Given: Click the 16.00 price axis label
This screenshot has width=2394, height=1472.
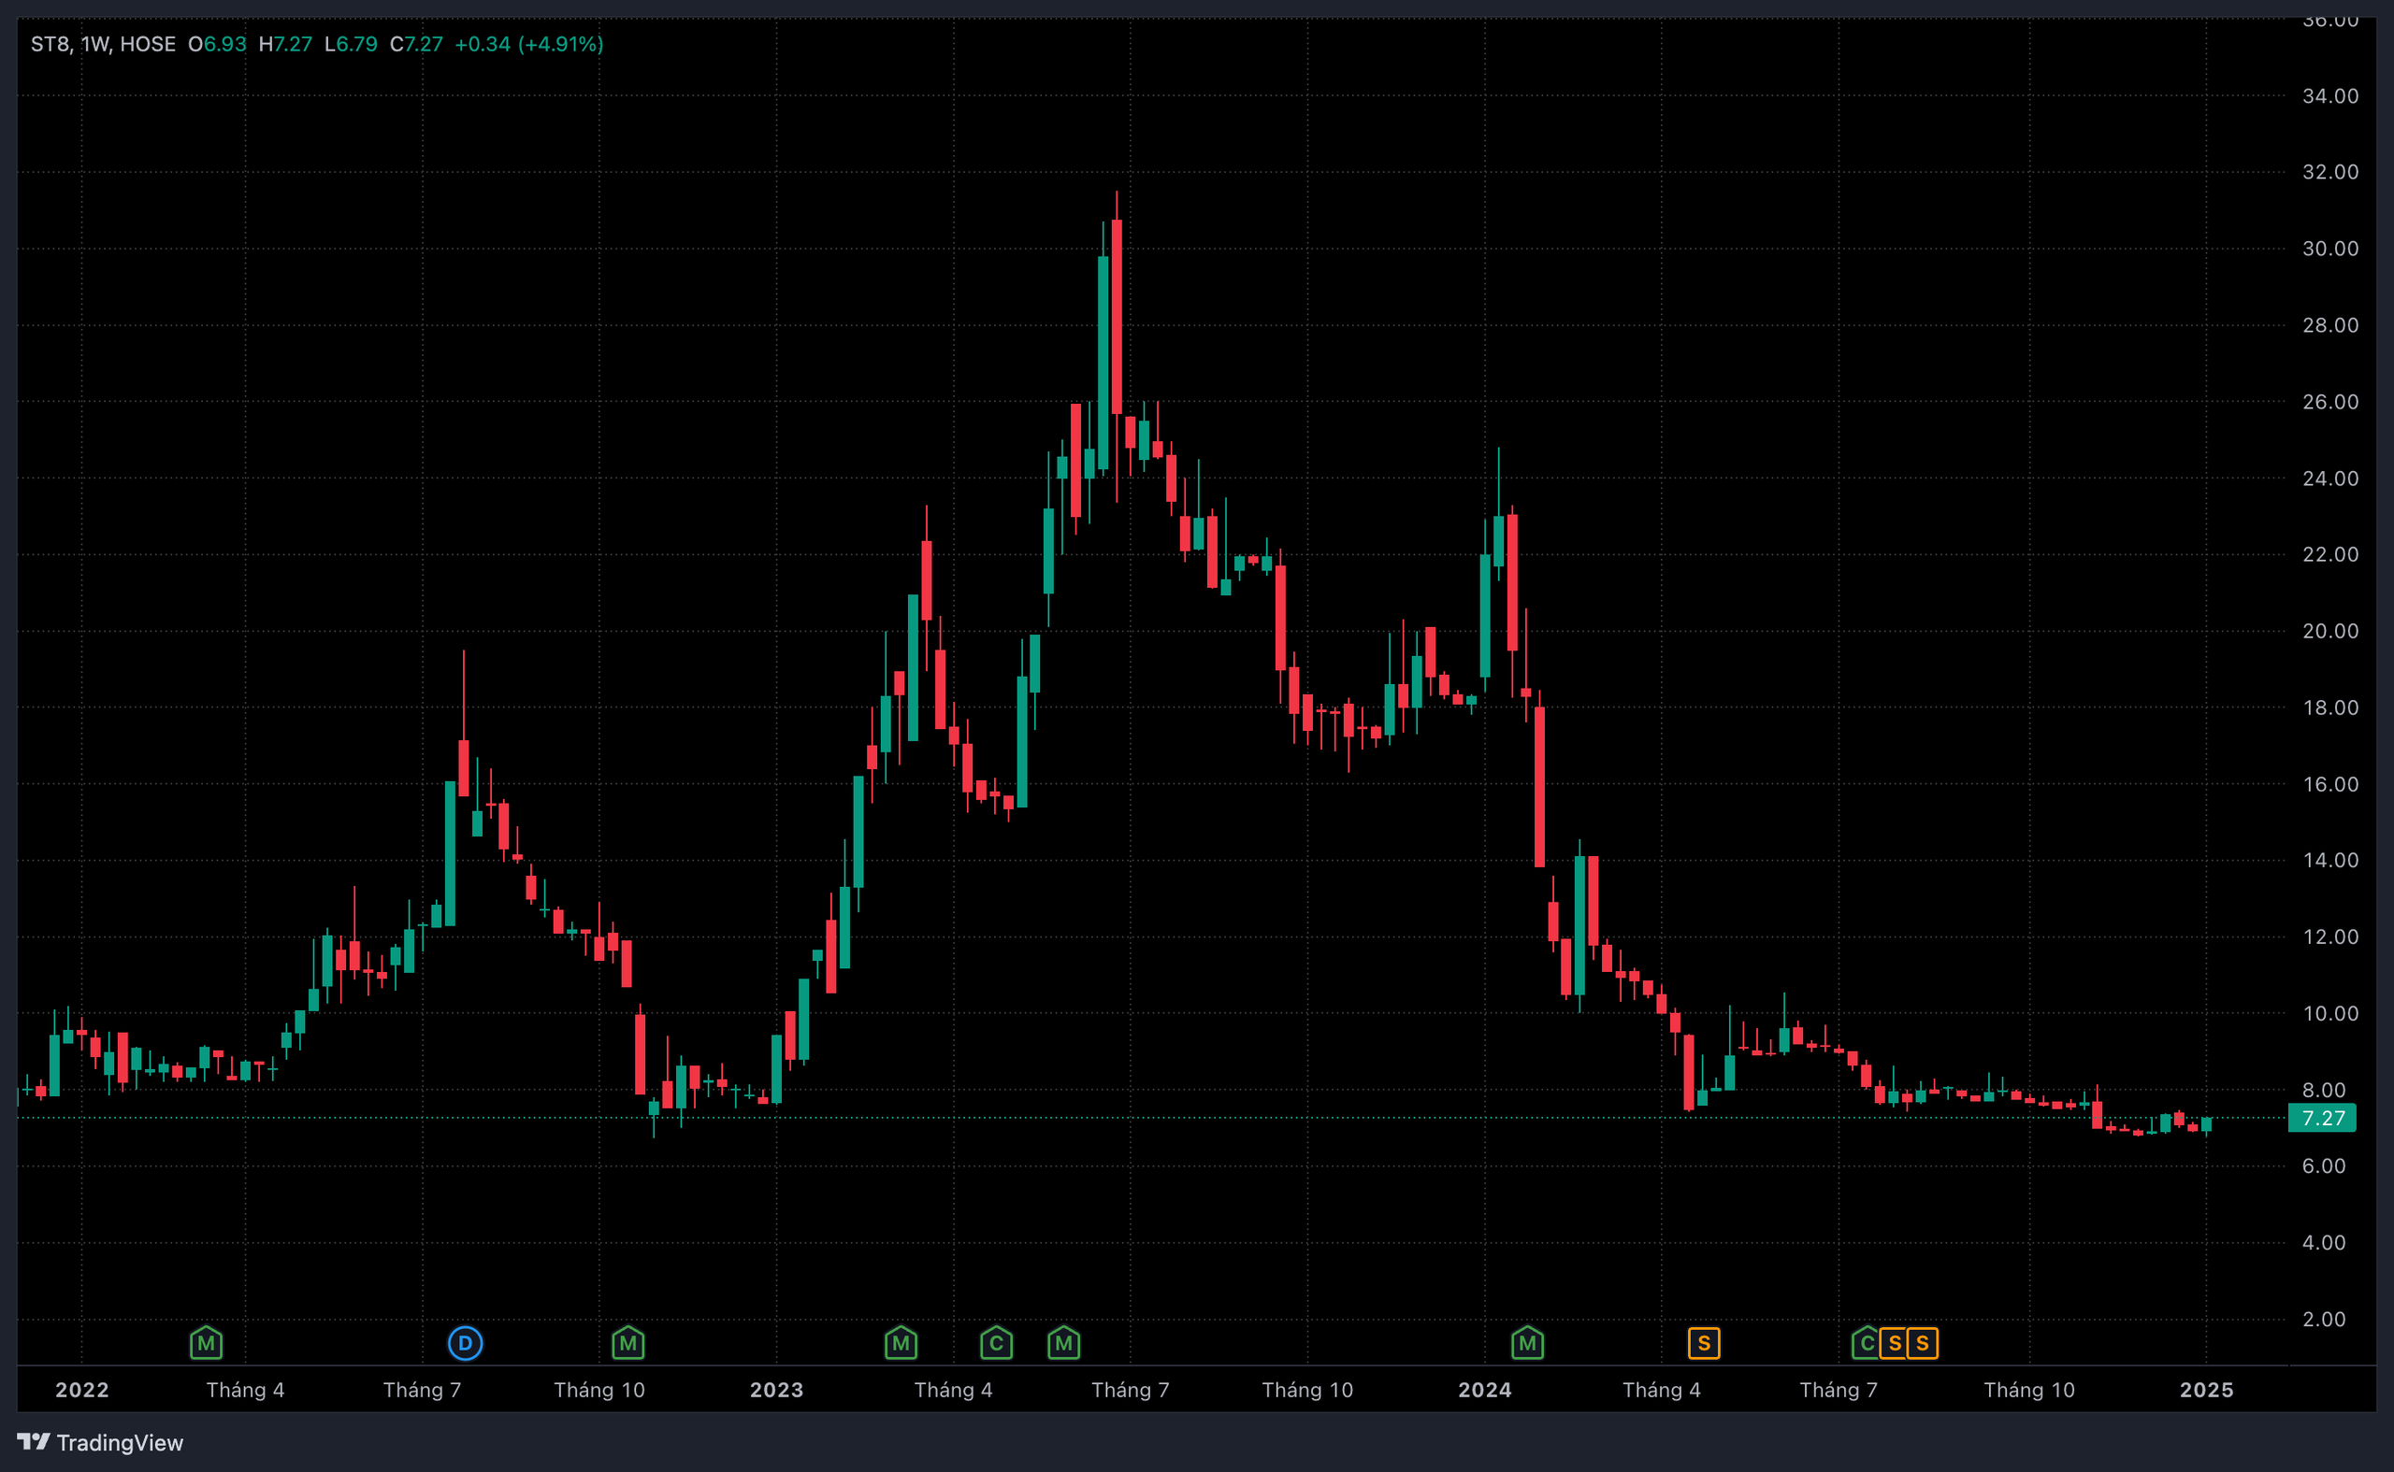Looking at the screenshot, I should click(x=2329, y=784).
